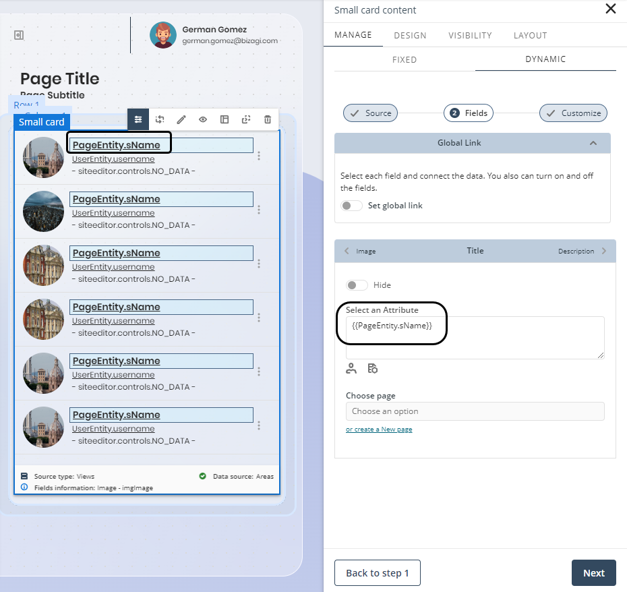This screenshot has height=592, width=627.
Task: Go to the Source step
Action: (370, 113)
